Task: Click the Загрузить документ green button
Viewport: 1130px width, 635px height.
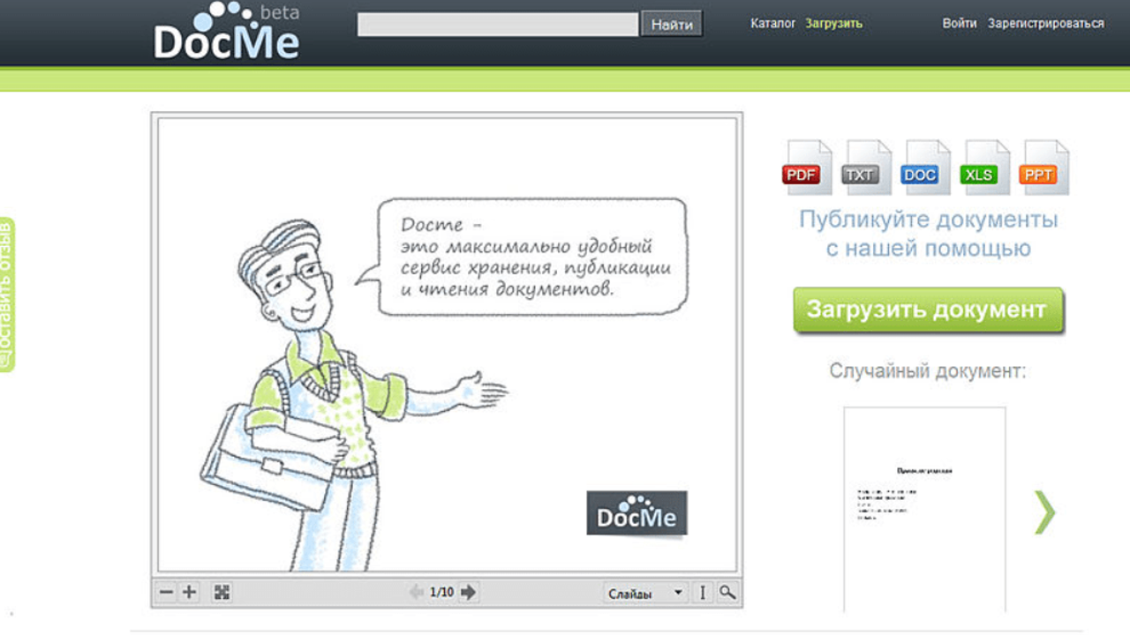Action: pyautogui.click(x=927, y=310)
